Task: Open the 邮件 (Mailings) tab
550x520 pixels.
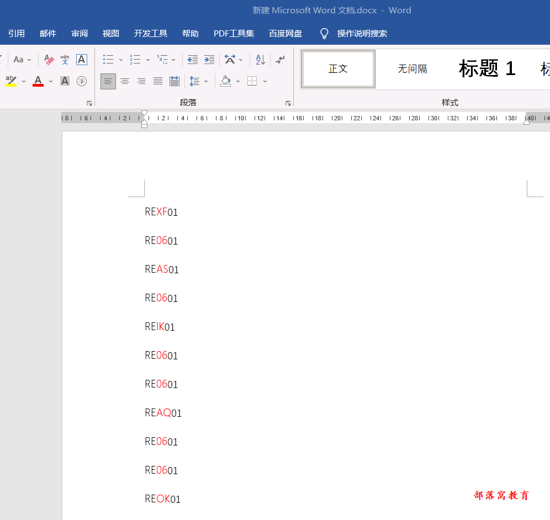Action: 48,33
